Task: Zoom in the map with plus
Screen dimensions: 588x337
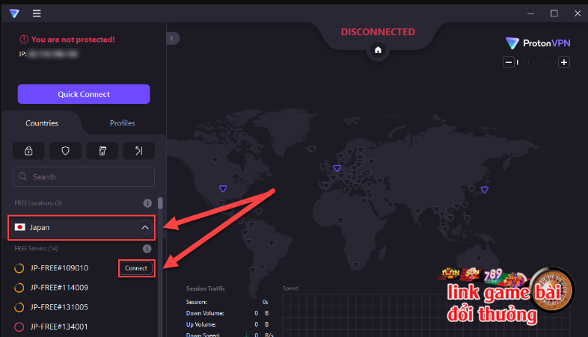Action: pos(564,62)
